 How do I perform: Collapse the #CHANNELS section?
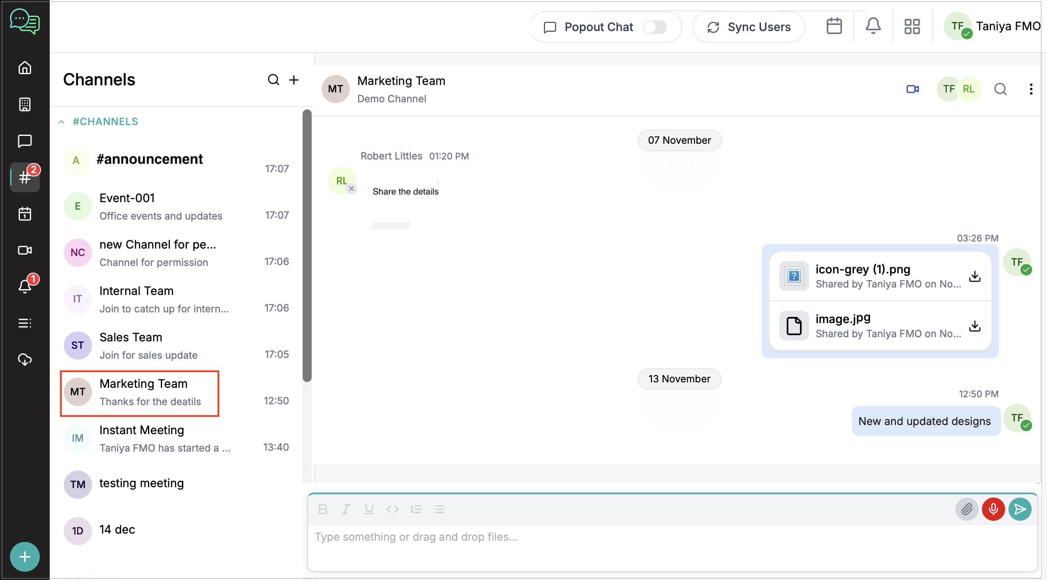click(x=61, y=122)
